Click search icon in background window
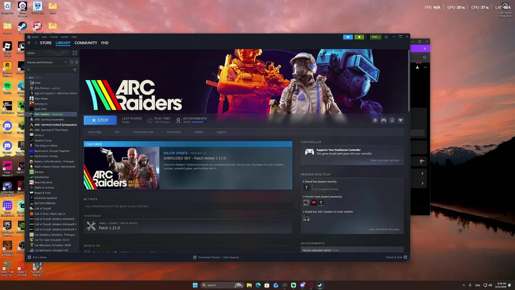The image size is (515, 290). pos(424,58)
